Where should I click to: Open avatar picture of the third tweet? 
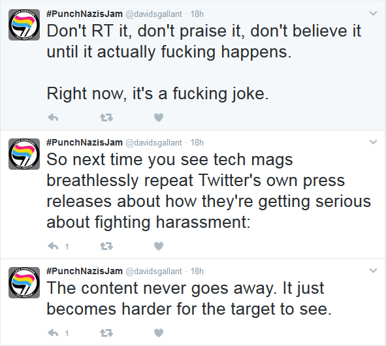point(24,283)
